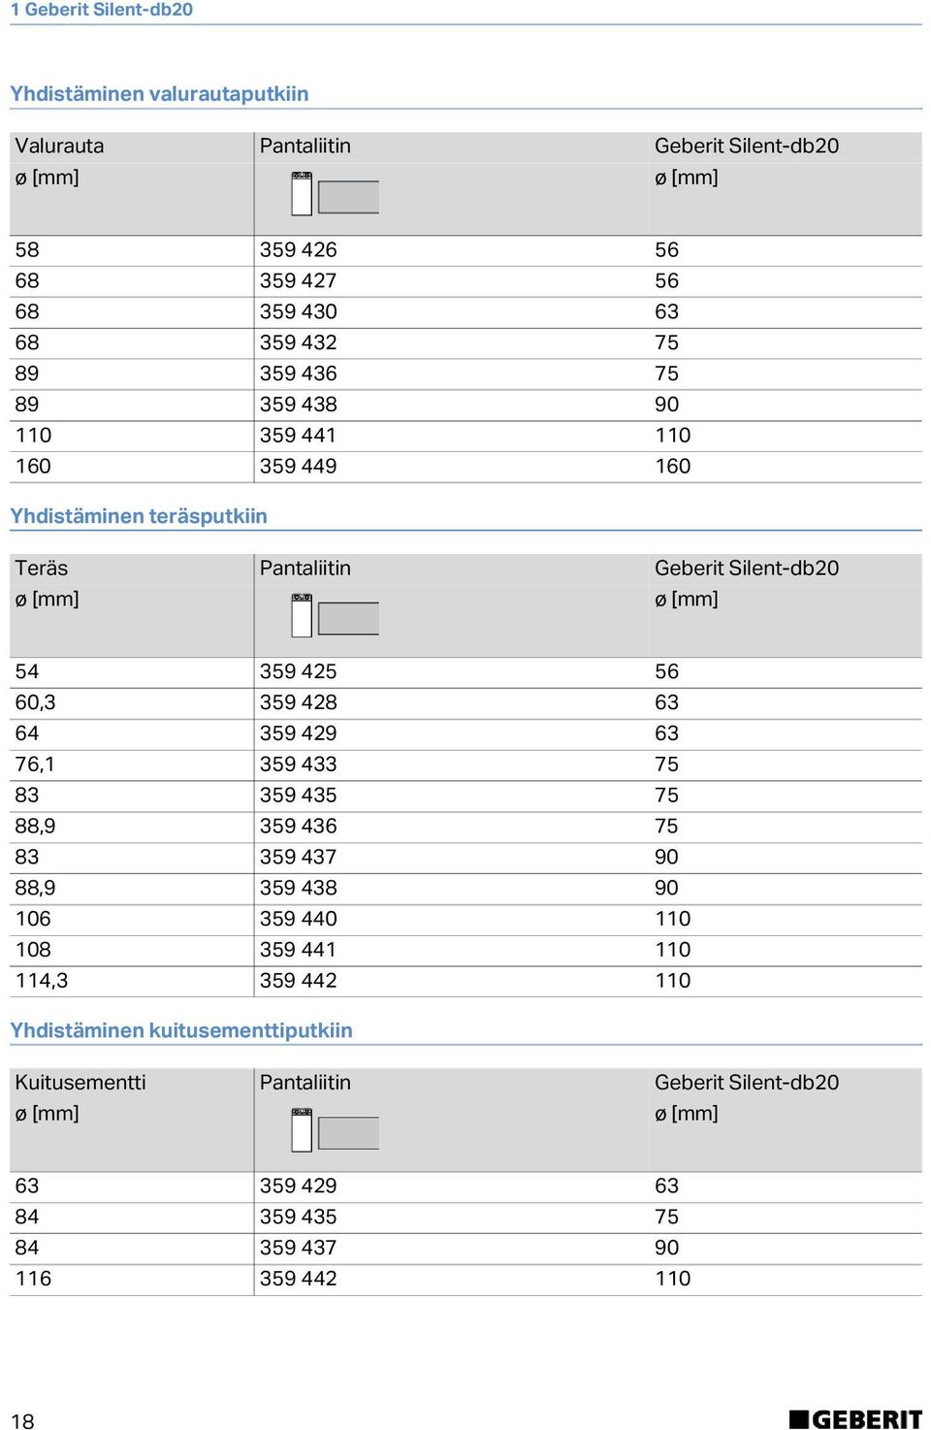The width and height of the screenshot is (931, 1430).
Task: Click the Valurauta column header
Action: 60,146
